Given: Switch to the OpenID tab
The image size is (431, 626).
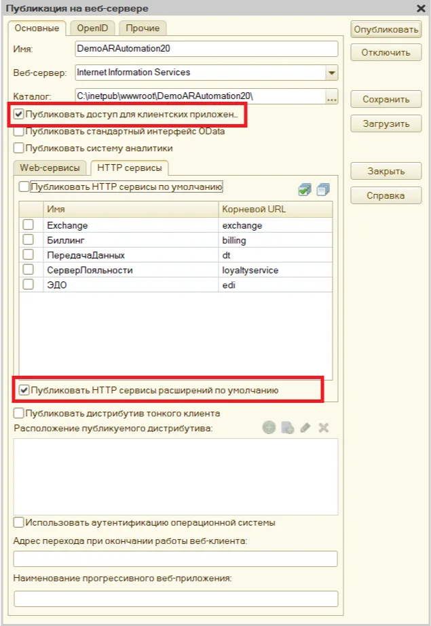Looking at the screenshot, I should click(92, 28).
